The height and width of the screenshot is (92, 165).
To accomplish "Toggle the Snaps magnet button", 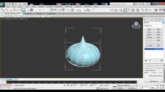I will [x=78, y=10].
